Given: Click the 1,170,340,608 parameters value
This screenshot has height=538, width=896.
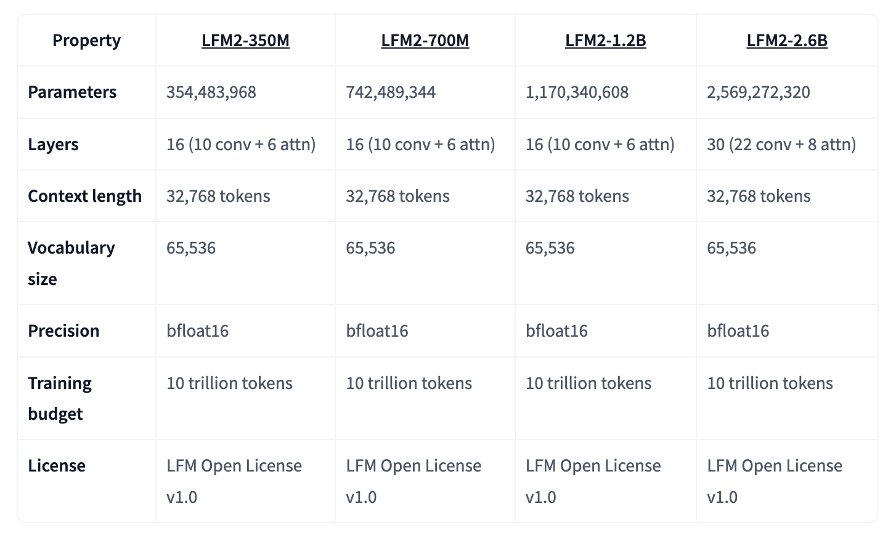Looking at the screenshot, I should point(577,92).
